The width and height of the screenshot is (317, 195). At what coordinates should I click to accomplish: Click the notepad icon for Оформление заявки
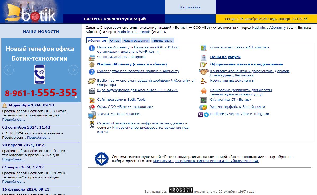click(203, 65)
